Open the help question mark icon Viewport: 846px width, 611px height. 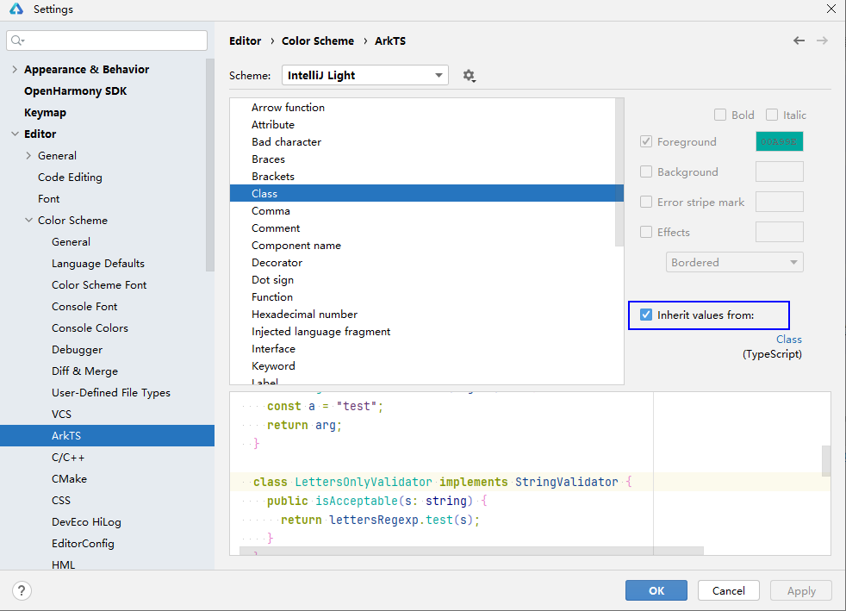22,590
